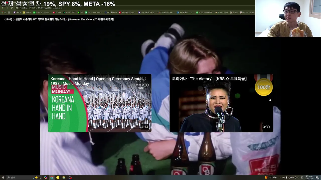Open the kakaoTV bookmark
321x180 pixels.
coord(27,12)
